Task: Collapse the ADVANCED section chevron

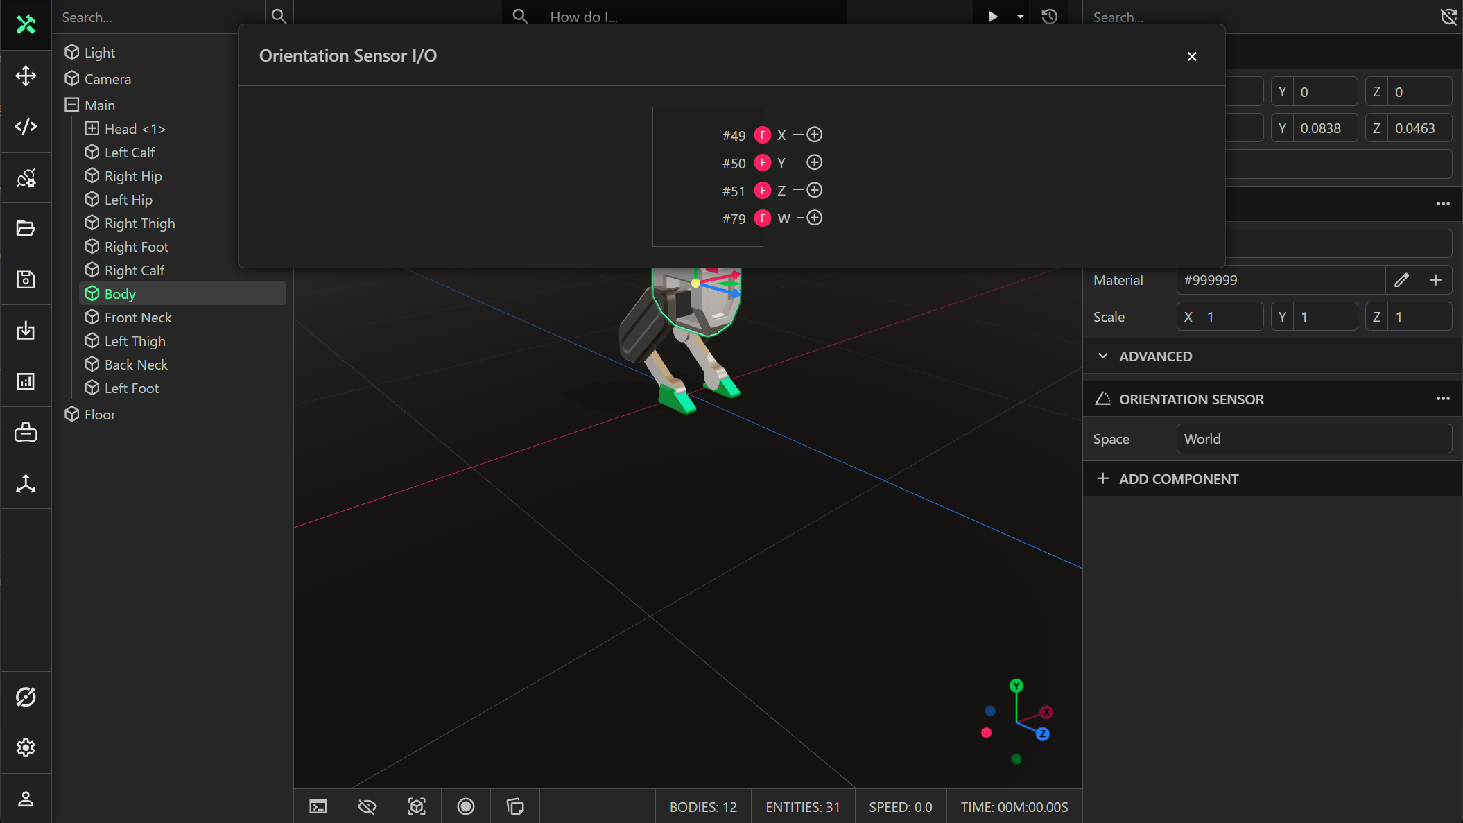Action: (1102, 356)
